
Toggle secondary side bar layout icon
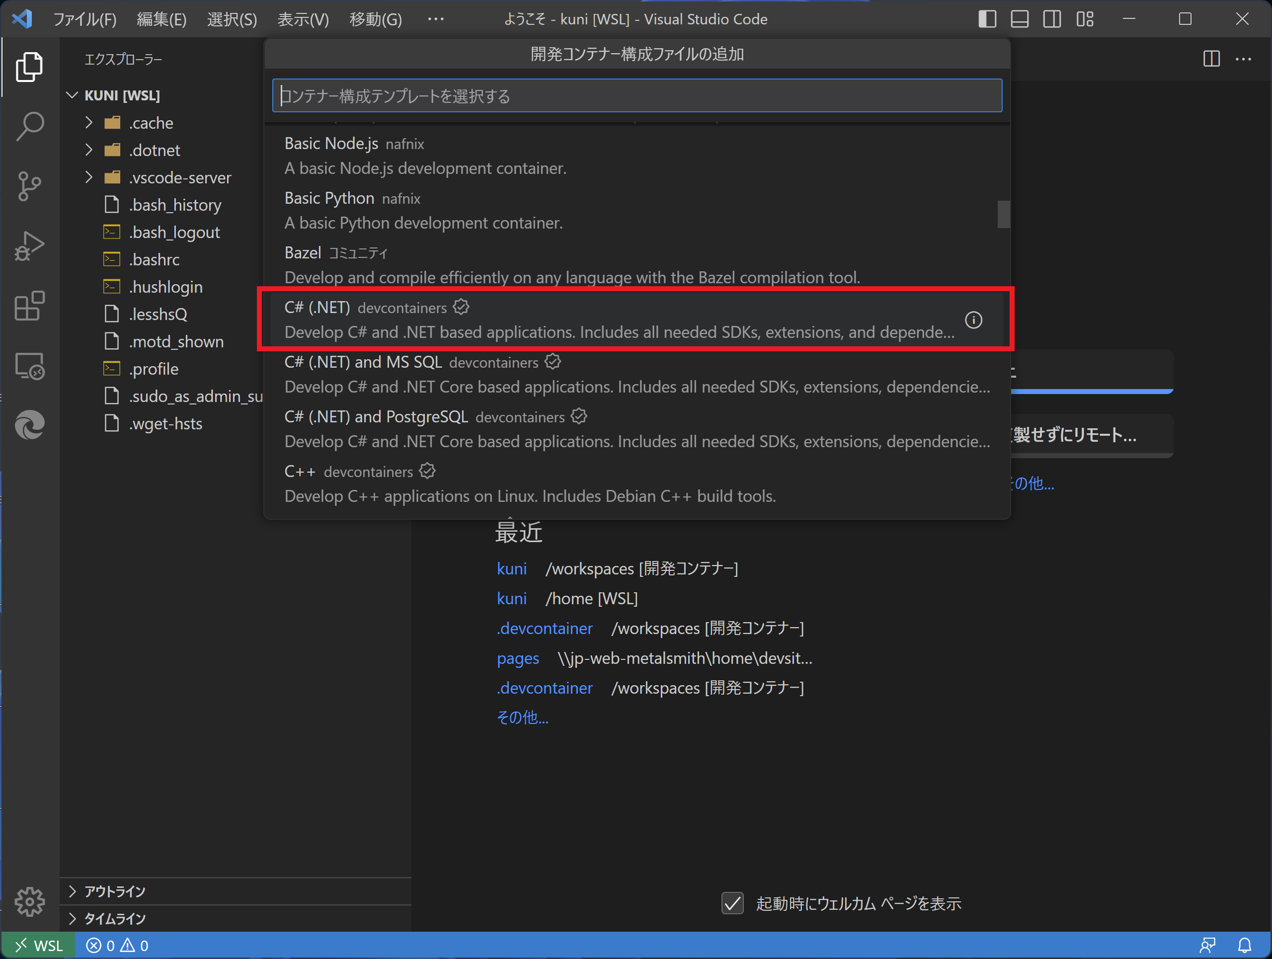coord(1052,19)
